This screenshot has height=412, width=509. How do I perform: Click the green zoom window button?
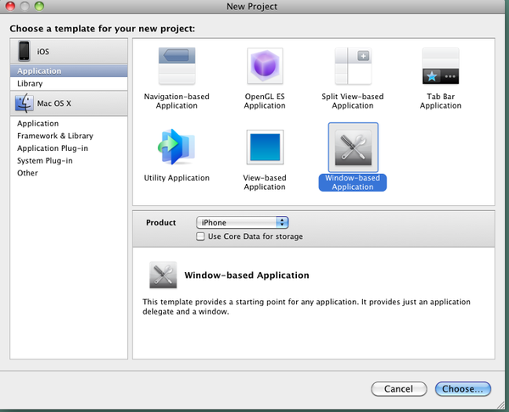tap(39, 6)
